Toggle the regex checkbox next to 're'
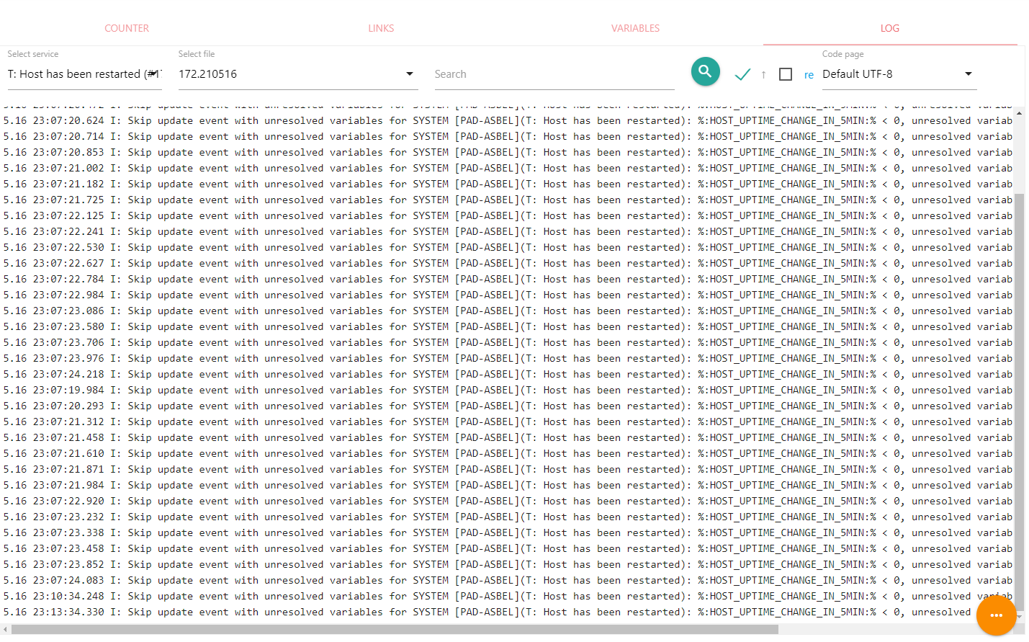Image resolution: width=1029 pixels, height=642 pixels. (786, 74)
